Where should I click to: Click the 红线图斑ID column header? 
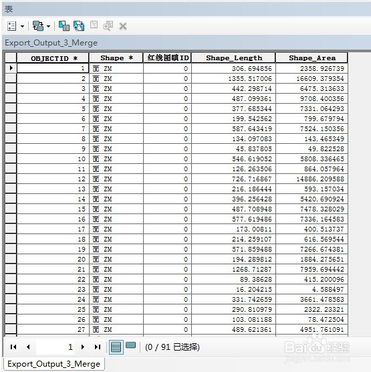(167, 58)
